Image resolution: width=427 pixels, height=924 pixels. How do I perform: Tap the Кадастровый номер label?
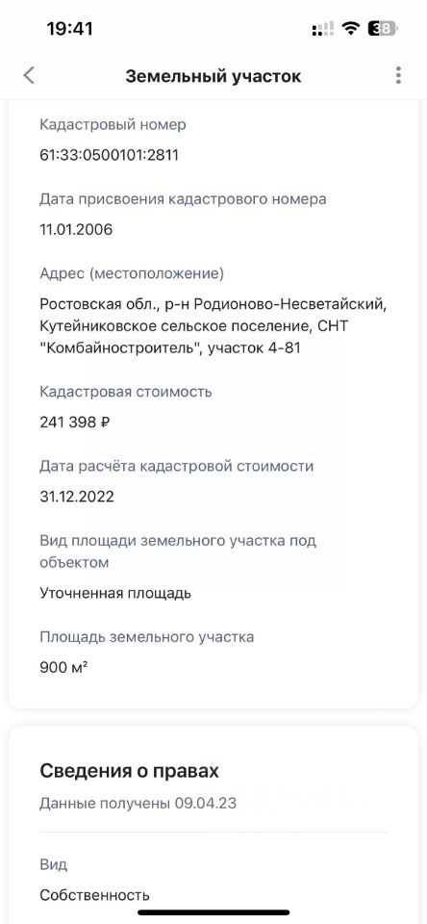click(x=113, y=124)
